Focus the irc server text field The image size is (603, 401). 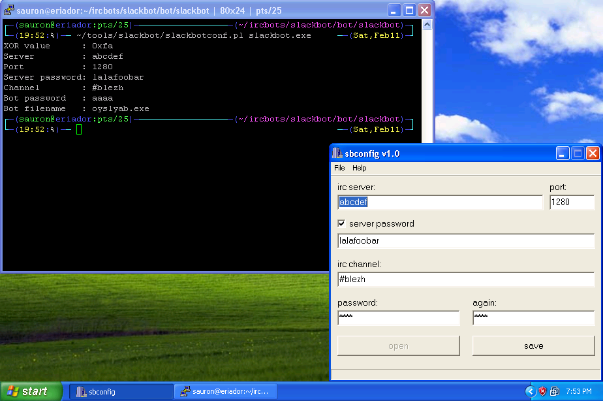(x=440, y=202)
